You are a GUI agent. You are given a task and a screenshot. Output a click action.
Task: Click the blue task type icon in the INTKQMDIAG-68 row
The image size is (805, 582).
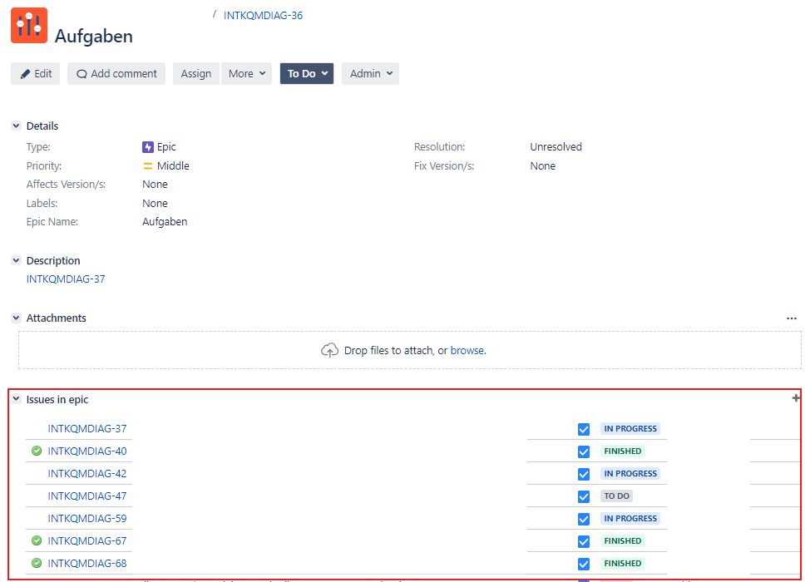point(584,564)
